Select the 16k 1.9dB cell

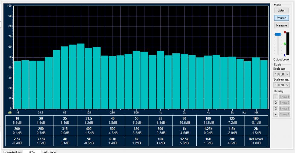coord(208,141)
